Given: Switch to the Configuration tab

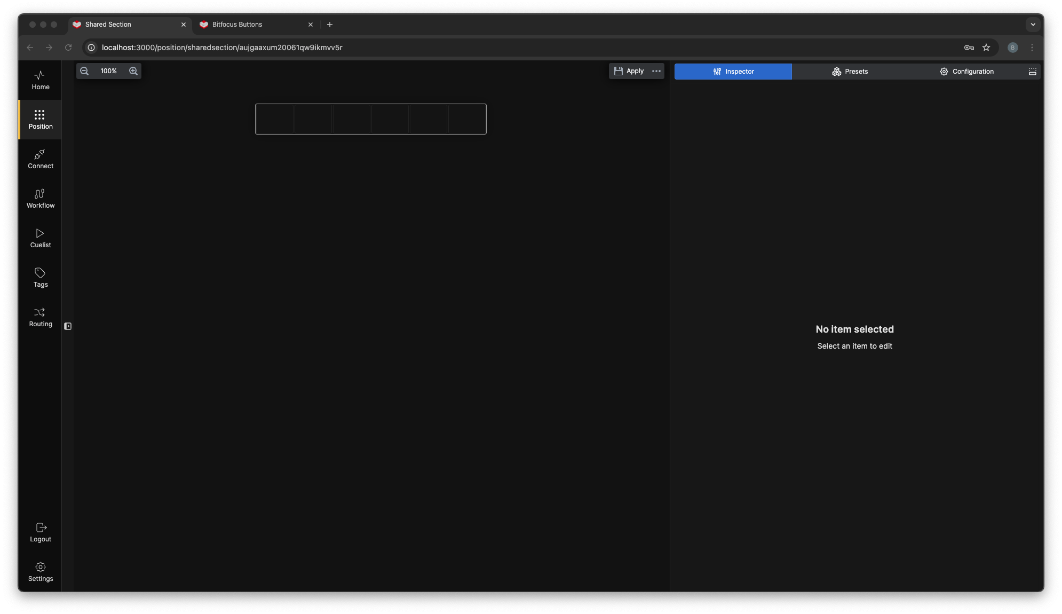Looking at the screenshot, I should 966,72.
